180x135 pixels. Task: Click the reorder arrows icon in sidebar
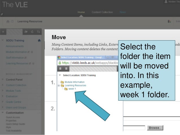(38, 32)
